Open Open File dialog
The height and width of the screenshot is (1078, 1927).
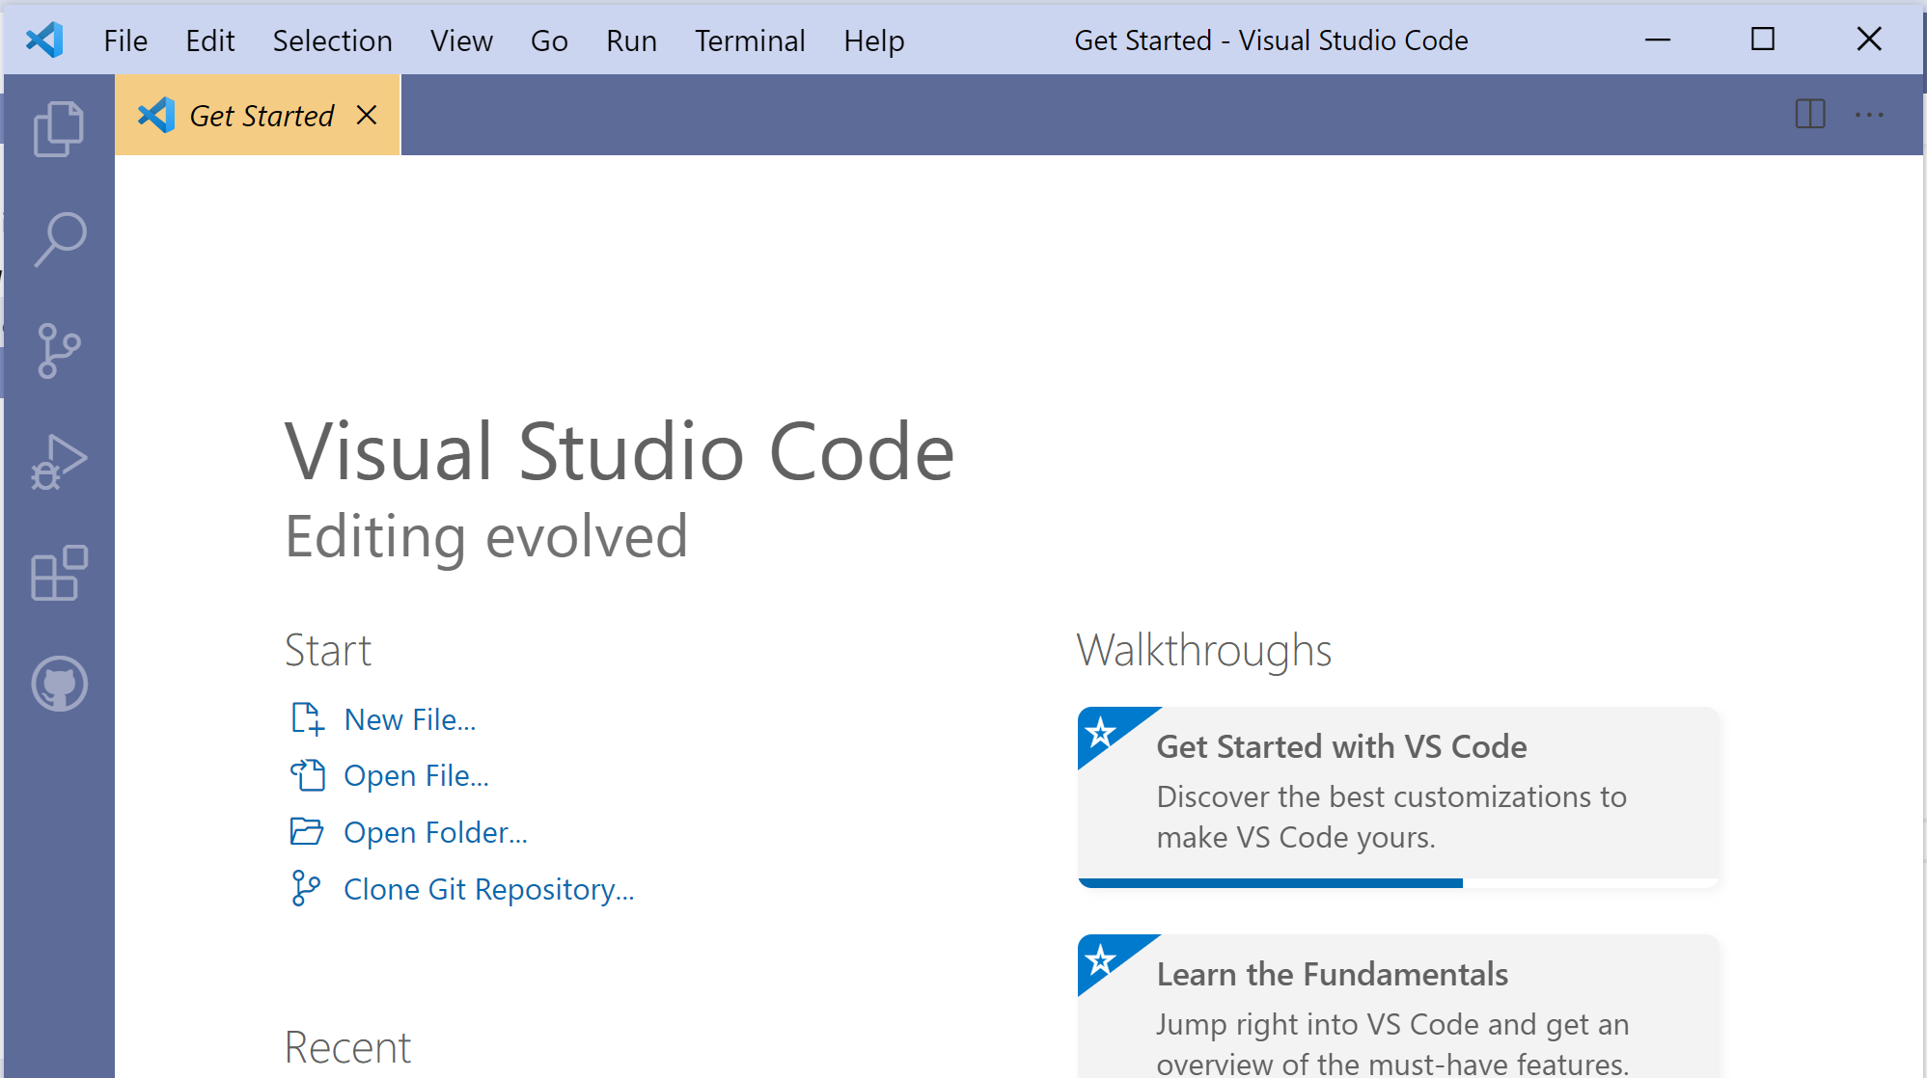pos(414,776)
